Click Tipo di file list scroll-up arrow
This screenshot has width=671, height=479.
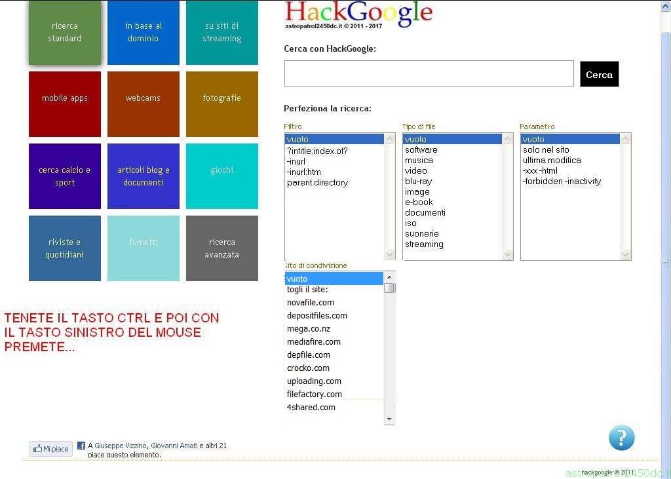point(508,139)
